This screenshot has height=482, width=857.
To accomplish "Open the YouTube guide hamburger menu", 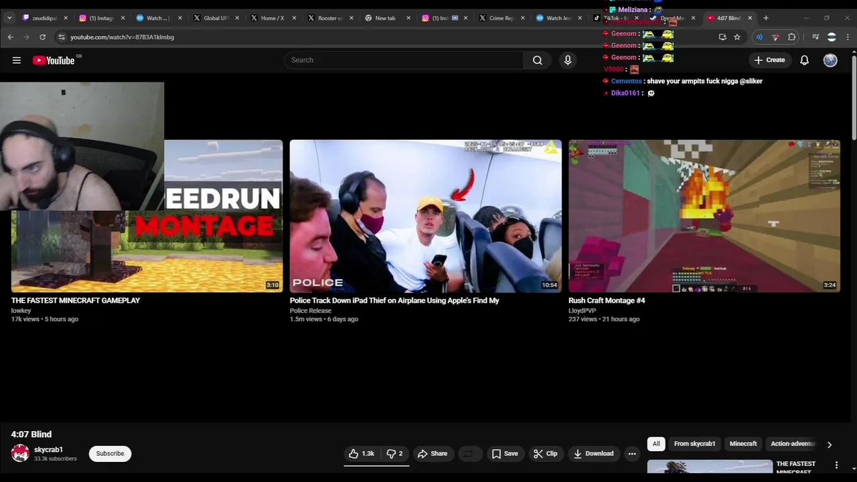I will (17, 60).
